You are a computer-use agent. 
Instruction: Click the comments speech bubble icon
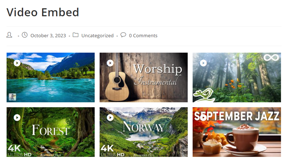pyautogui.click(x=123, y=35)
